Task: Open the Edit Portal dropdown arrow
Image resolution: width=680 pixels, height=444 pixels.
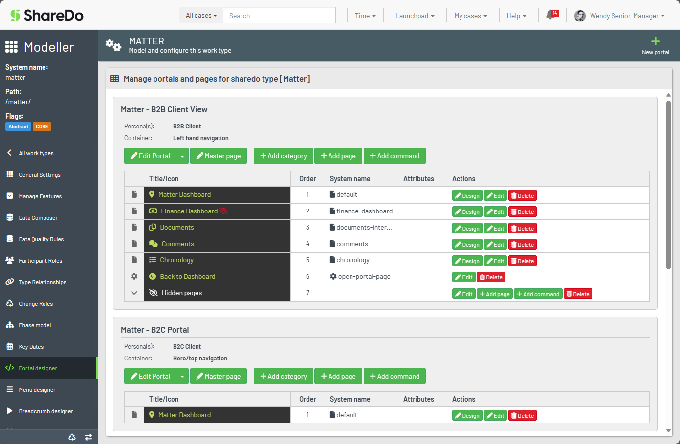Action: point(183,155)
